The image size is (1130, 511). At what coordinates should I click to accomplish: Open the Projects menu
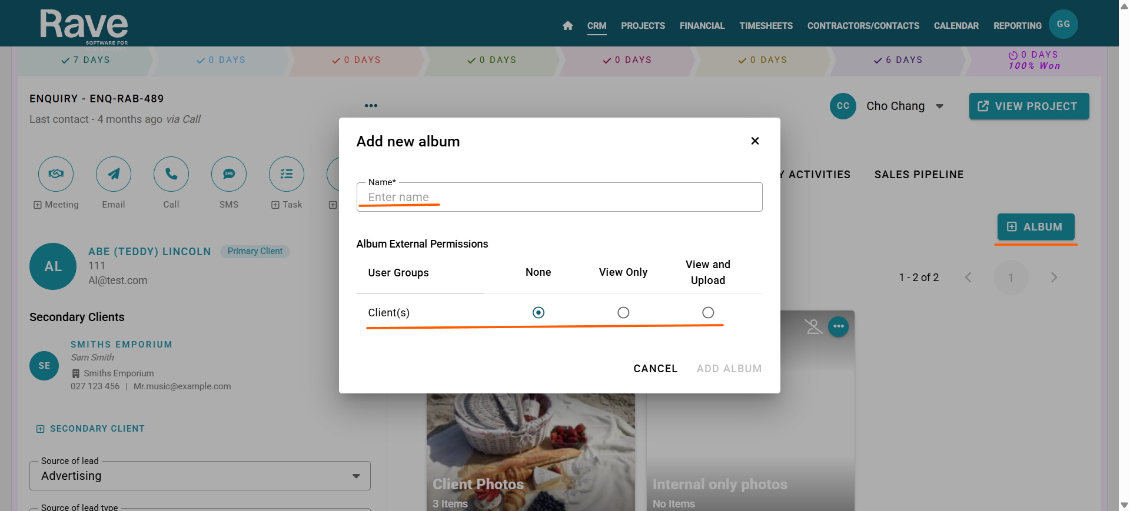point(643,26)
